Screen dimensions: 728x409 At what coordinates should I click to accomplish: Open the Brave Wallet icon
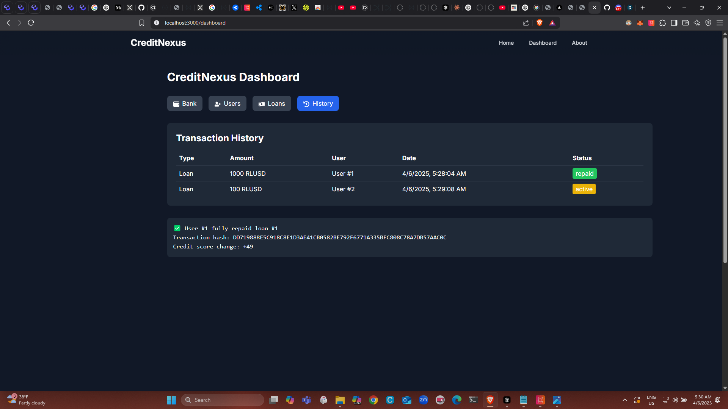click(685, 23)
